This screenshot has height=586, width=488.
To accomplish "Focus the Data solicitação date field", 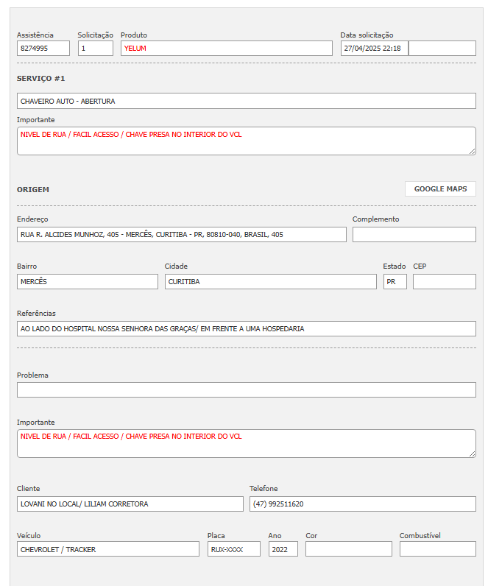I will [x=374, y=49].
